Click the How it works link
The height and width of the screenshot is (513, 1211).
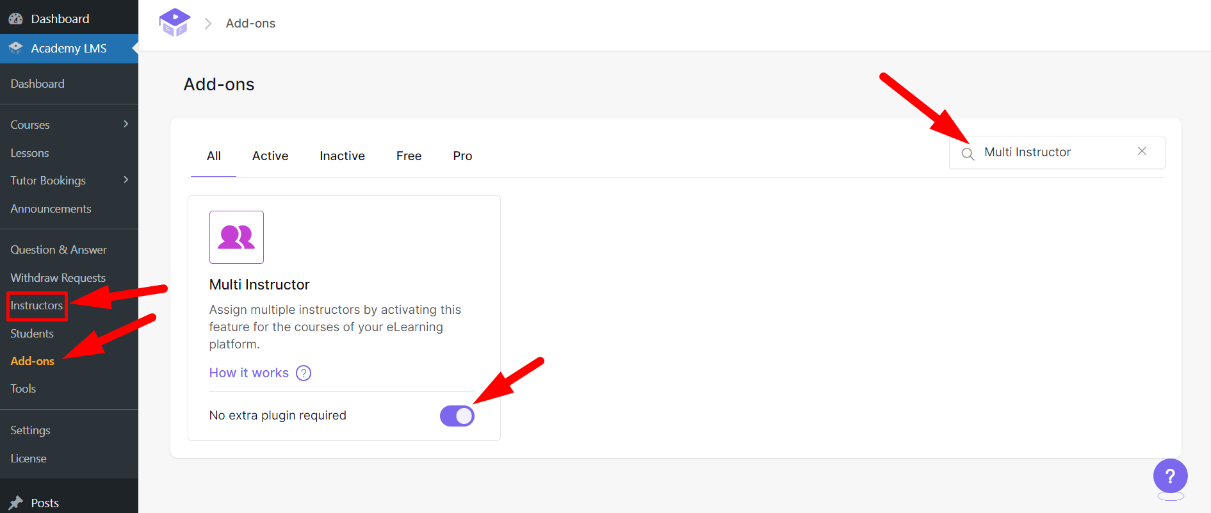pos(248,373)
